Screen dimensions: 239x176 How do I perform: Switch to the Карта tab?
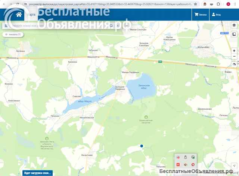click(x=31, y=15)
